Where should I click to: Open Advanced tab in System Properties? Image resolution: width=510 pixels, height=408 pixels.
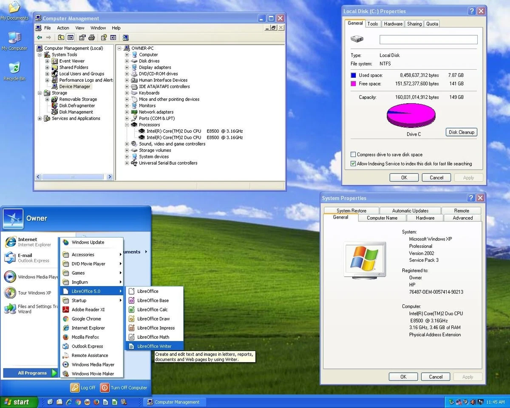pos(462,218)
